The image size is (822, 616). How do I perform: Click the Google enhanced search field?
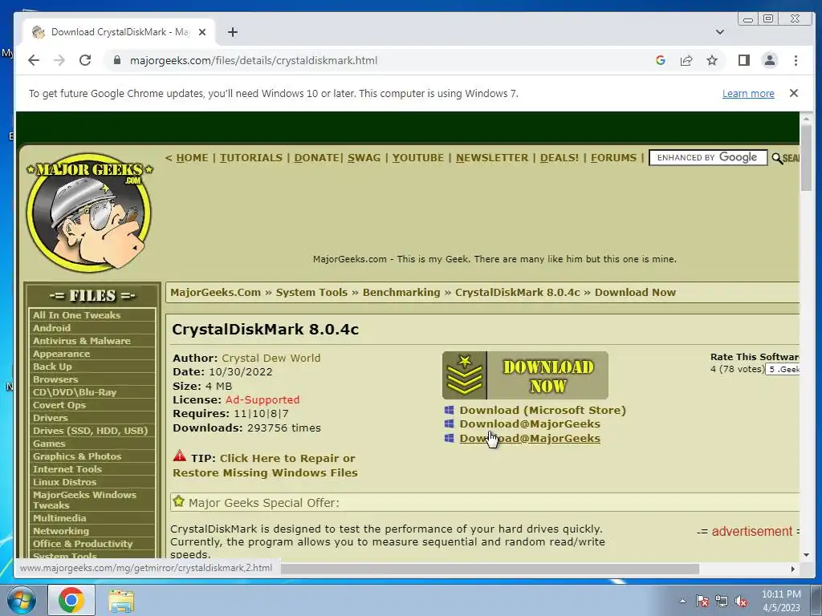pyautogui.click(x=708, y=158)
